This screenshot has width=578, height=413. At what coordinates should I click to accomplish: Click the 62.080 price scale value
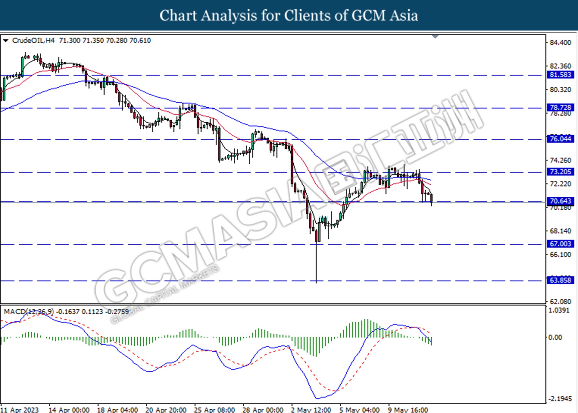(x=560, y=302)
